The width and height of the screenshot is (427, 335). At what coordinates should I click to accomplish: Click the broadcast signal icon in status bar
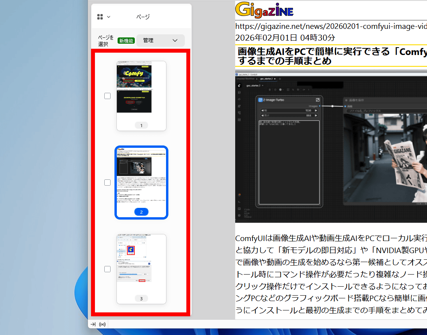[x=102, y=324]
